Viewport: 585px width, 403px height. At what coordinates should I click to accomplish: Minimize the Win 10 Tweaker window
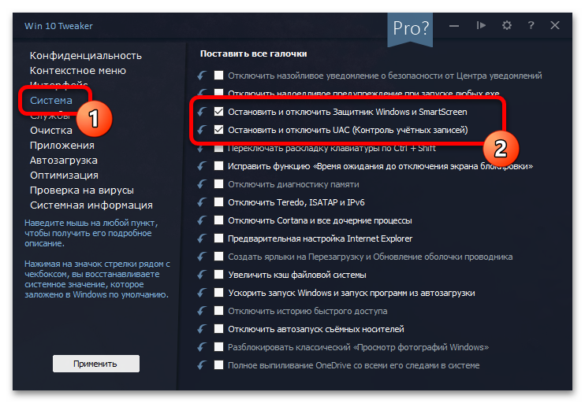pos(454,26)
